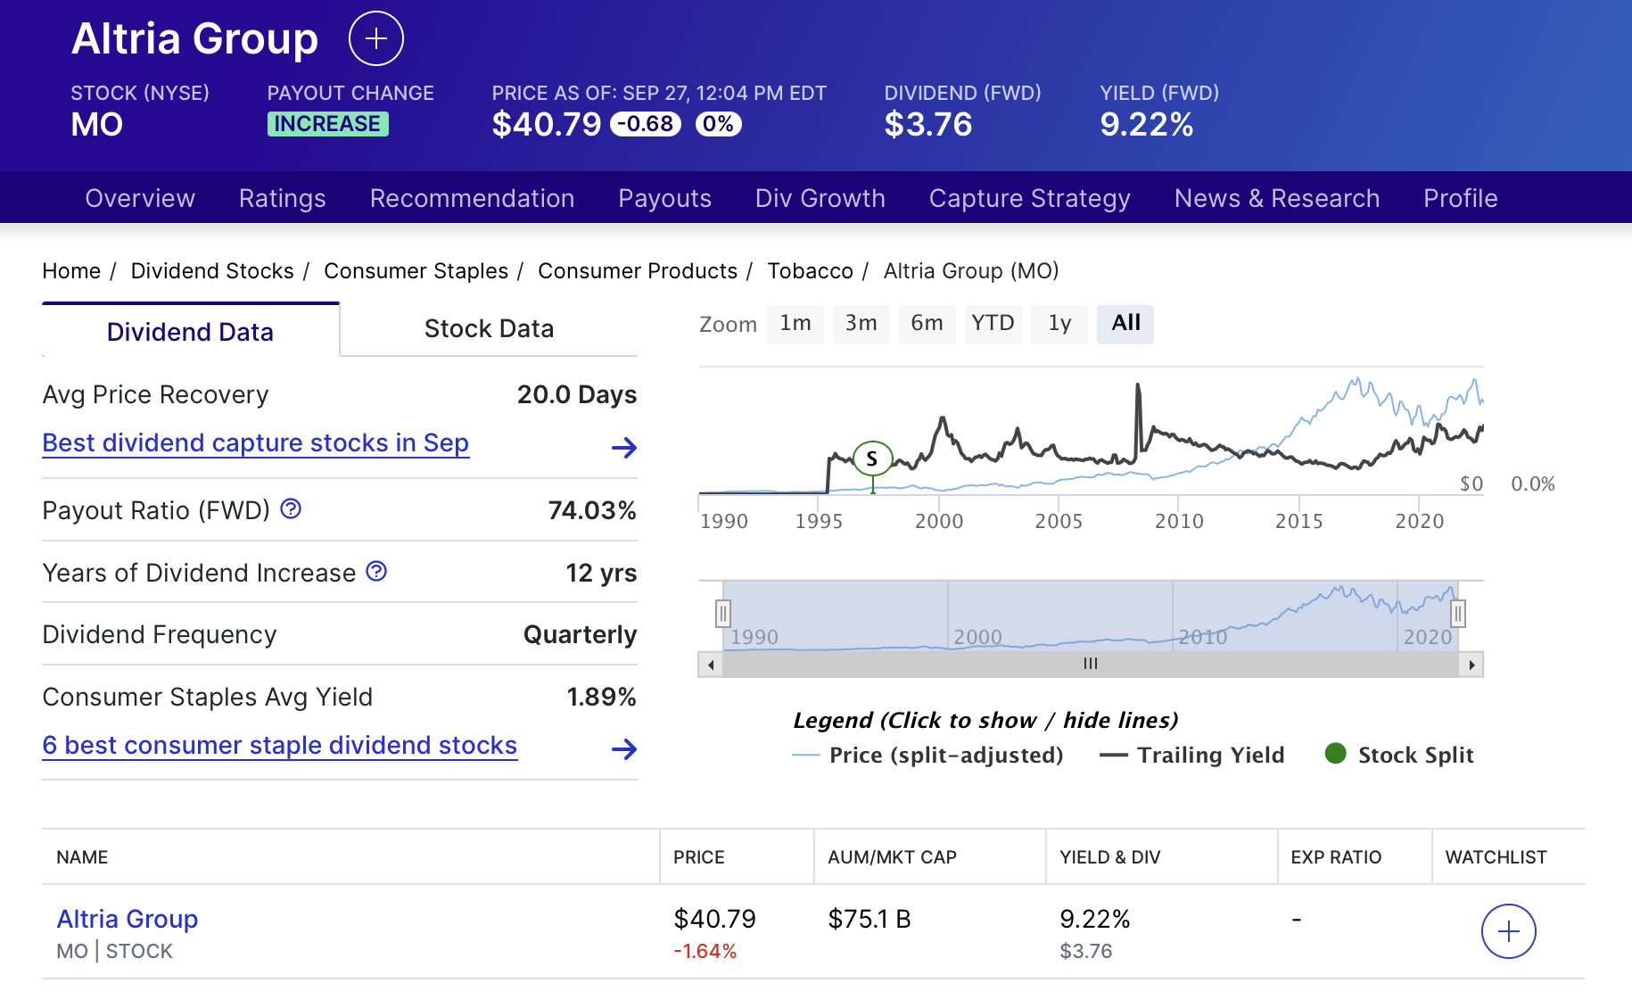Image resolution: width=1632 pixels, height=1008 pixels.
Task: Set chart zoom to YTD
Action: [x=993, y=324]
